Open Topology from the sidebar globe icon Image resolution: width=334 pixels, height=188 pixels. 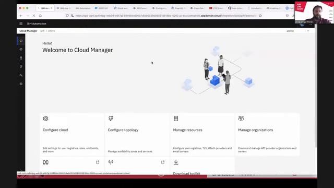(21, 66)
